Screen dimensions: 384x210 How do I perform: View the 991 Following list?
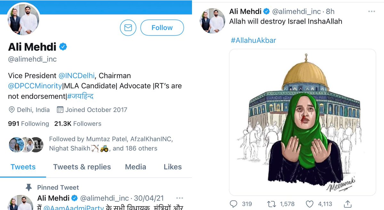28,124
